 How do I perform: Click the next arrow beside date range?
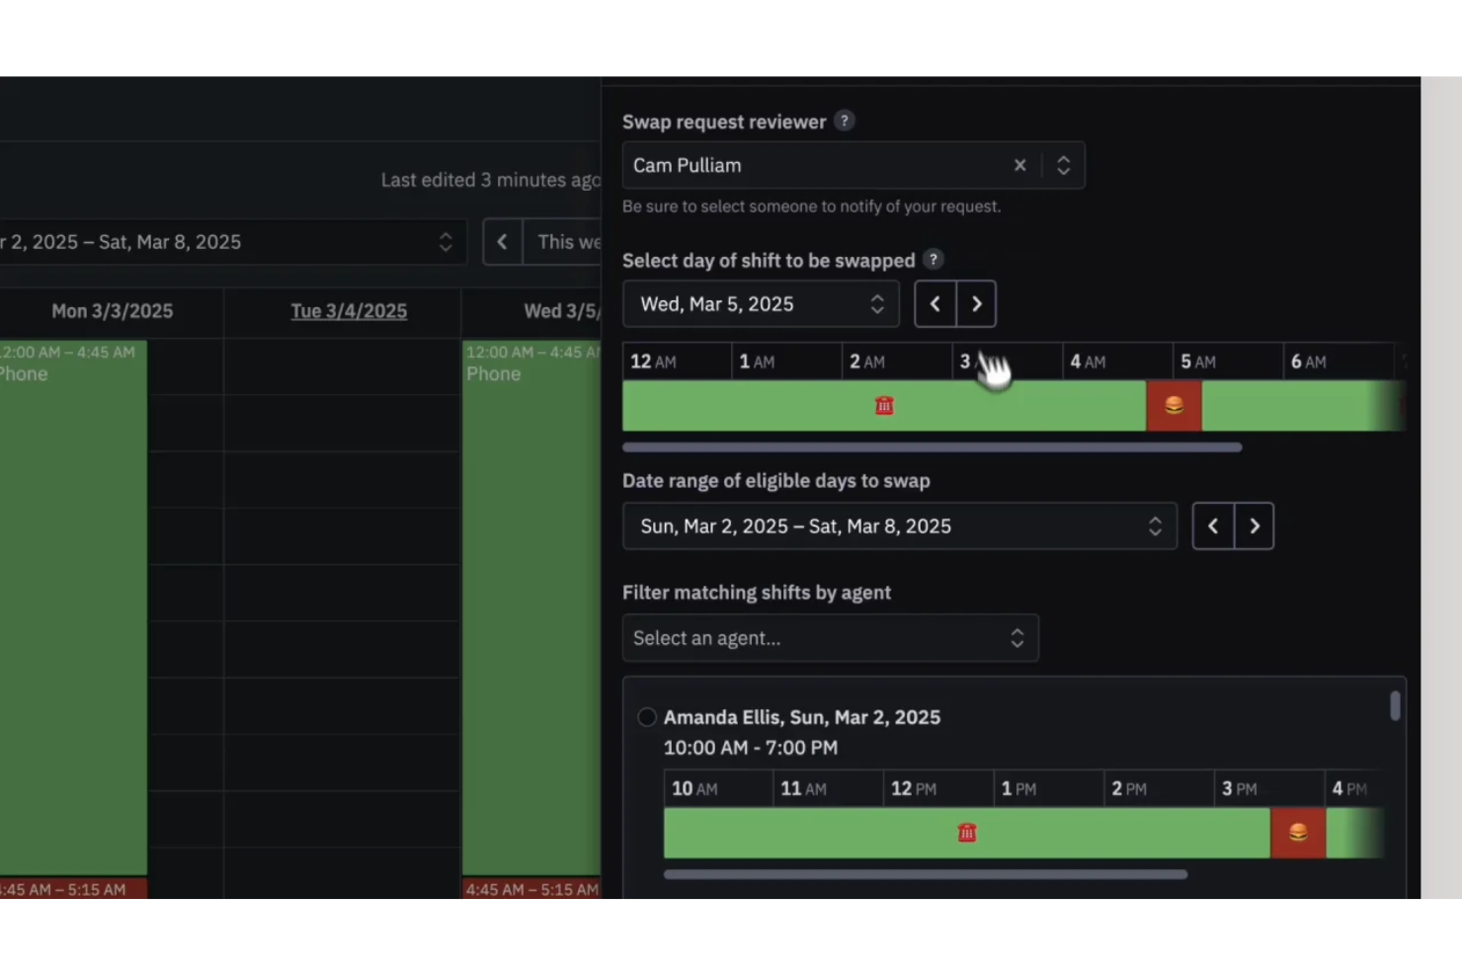click(x=1254, y=526)
